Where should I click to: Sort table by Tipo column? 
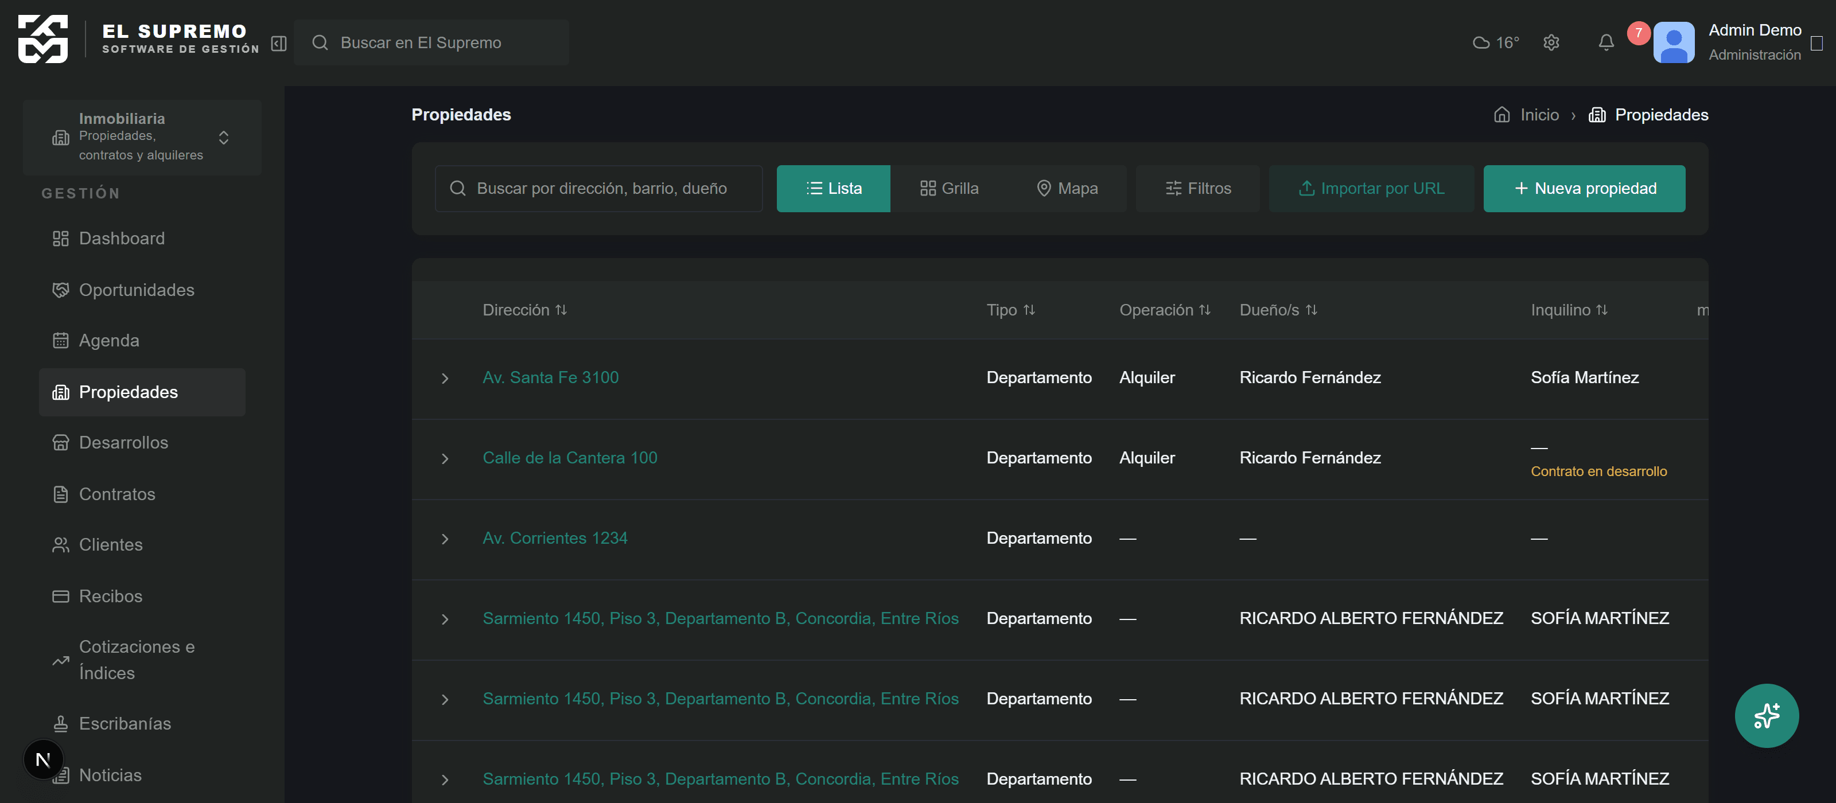point(1010,310)
